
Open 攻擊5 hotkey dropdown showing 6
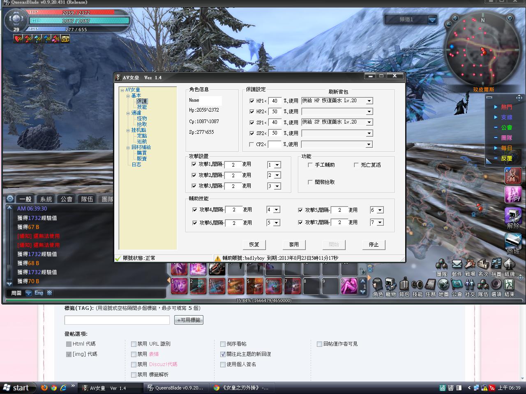pos(380,210)
